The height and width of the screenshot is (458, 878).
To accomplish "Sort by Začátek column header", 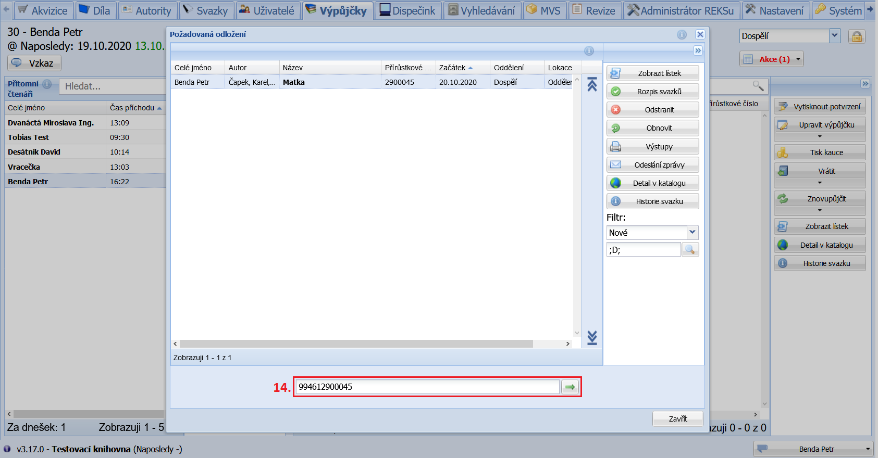I will [x=462, y=68].
